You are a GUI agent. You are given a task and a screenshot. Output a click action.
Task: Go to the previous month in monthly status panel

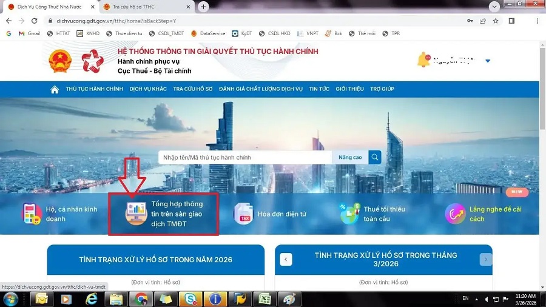point(286,259)
